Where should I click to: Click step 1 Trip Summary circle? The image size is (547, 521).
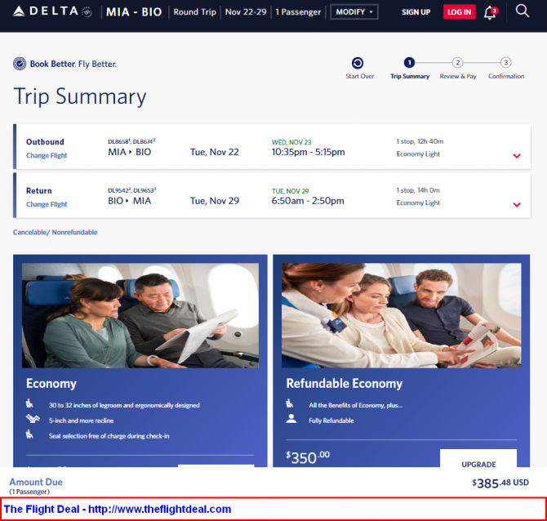tap(409, 63)
